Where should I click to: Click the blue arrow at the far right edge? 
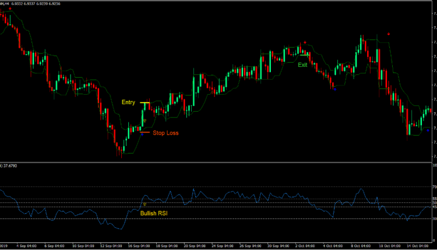[x=428, y=130]
